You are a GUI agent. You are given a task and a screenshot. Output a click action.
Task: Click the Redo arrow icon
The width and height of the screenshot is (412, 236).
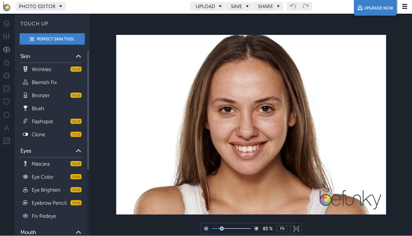(306, 6)
